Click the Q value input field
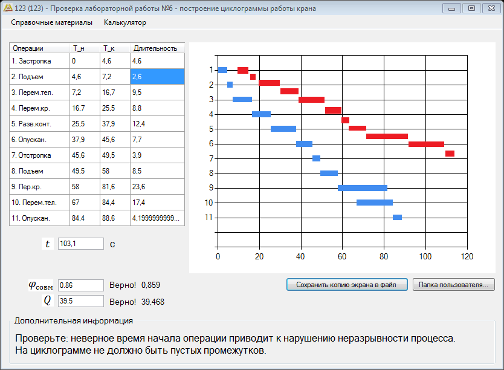 (x=81, y=301)
